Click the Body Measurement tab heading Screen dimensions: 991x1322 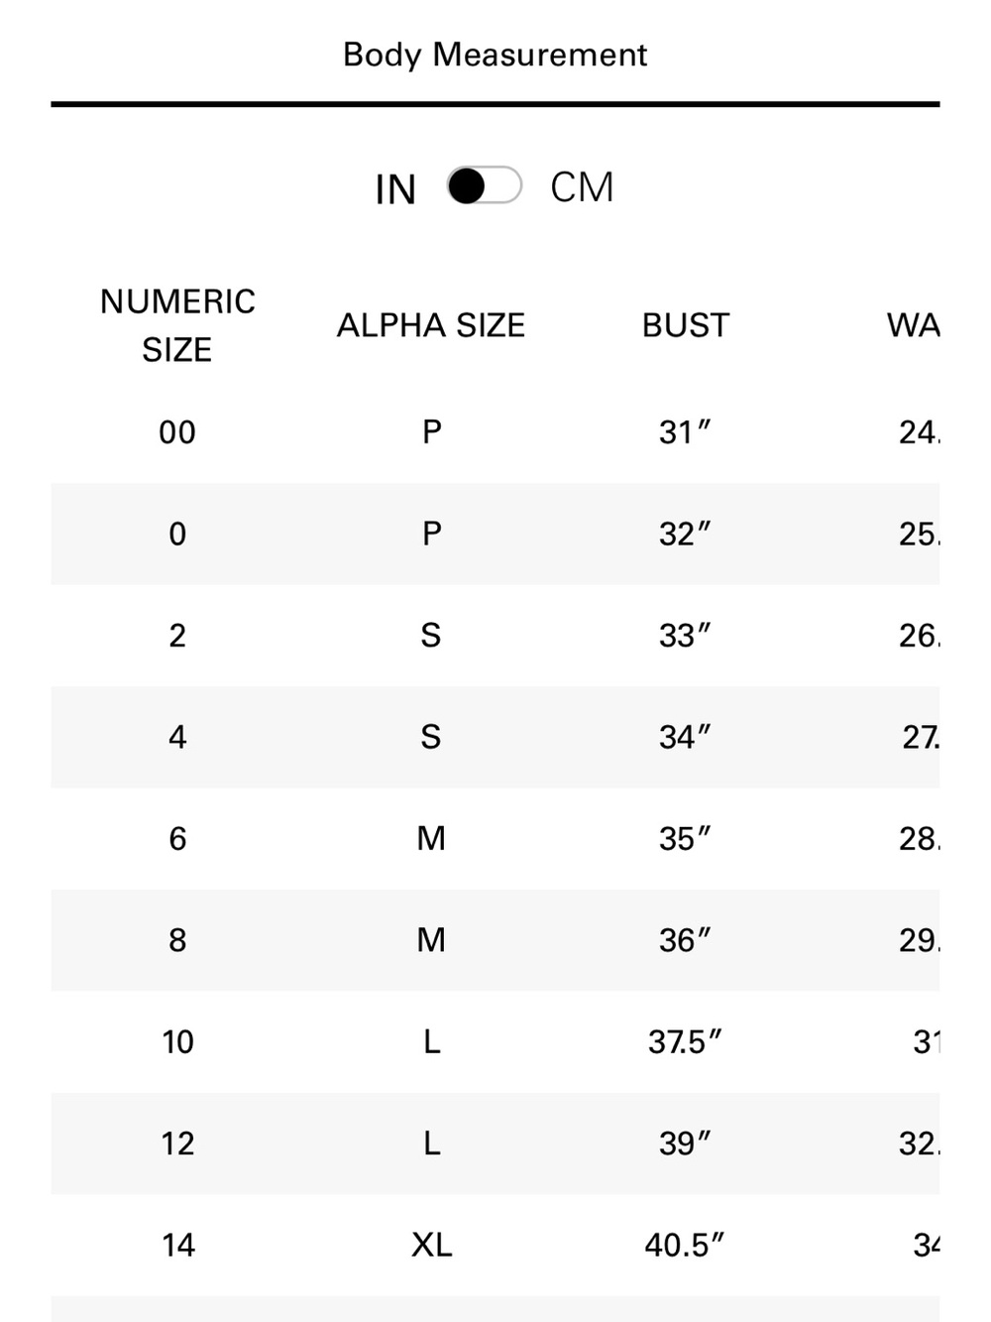(x=495, y=55)
